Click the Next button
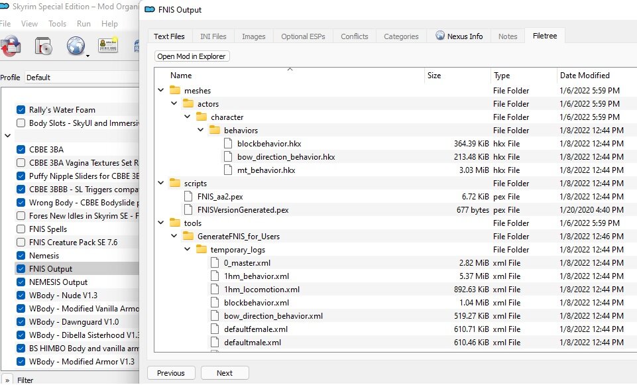This screenshot has width=637, height=385. pos(225,373)
